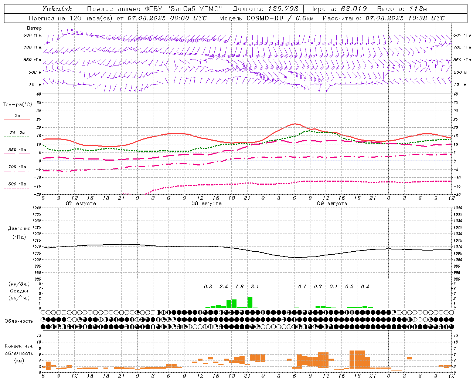This screenshot has height=379, width=473.
Task: Click the precipitation value "0.7"
Action: point(318,286)
